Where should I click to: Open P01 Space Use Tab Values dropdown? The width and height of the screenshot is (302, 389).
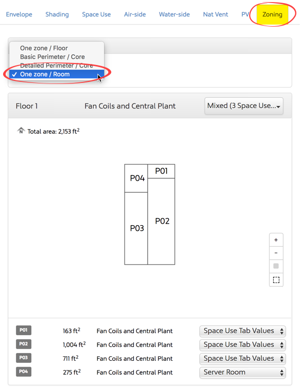[243, 331]
